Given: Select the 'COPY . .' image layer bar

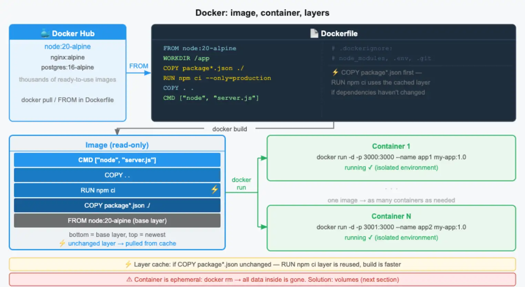Looking at the screenshot, I should point(117,175).
